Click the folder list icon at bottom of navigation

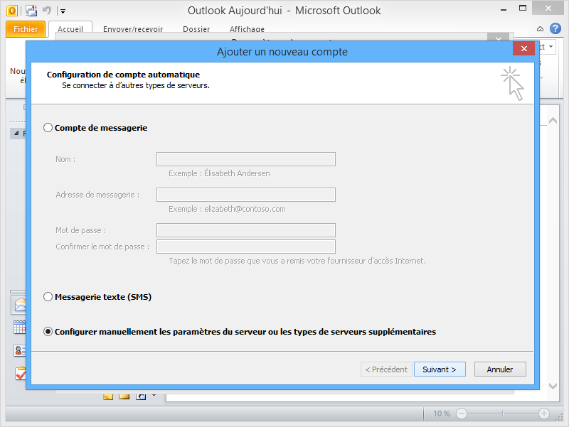coord(124,396)
